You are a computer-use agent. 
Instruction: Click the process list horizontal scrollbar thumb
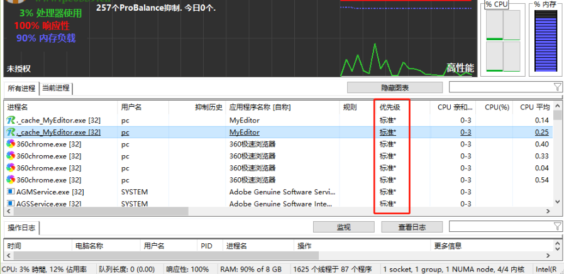click(x=100, y=211)
